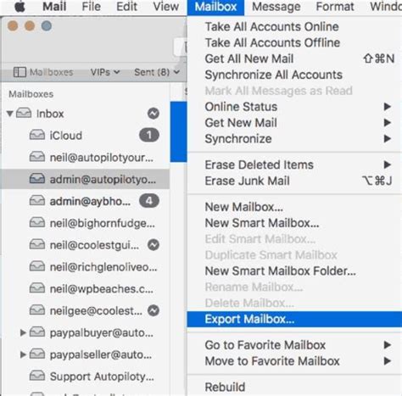This screenshot has height=396, width=402.
Task: Click activity indicator icon beside Inbox
Action: coord(154,114)
